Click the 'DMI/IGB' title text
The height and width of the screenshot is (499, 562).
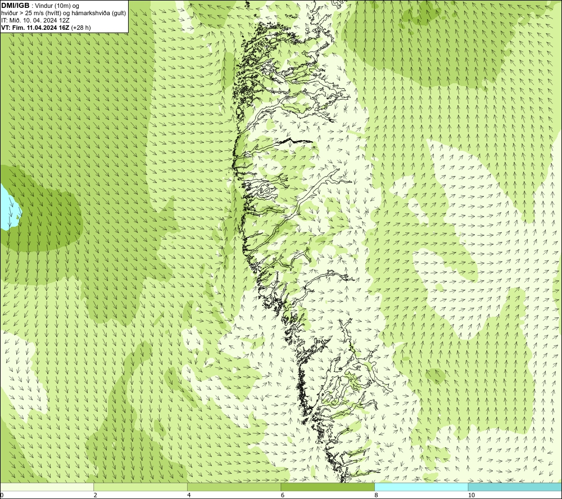(15, 6)
